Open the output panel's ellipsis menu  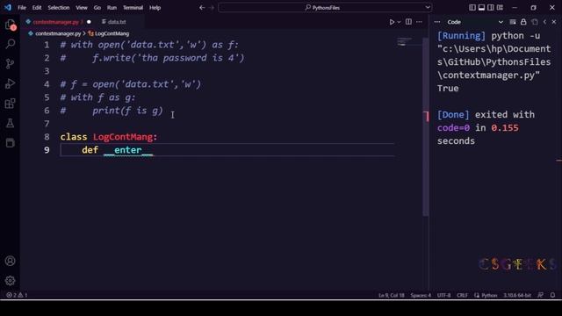point(437,22)
